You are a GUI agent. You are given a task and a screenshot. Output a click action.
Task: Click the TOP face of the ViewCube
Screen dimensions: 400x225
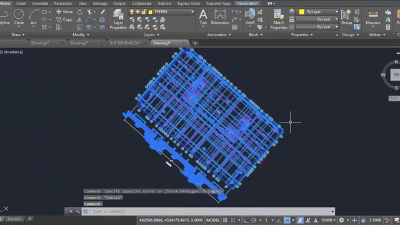coord(396,75)
